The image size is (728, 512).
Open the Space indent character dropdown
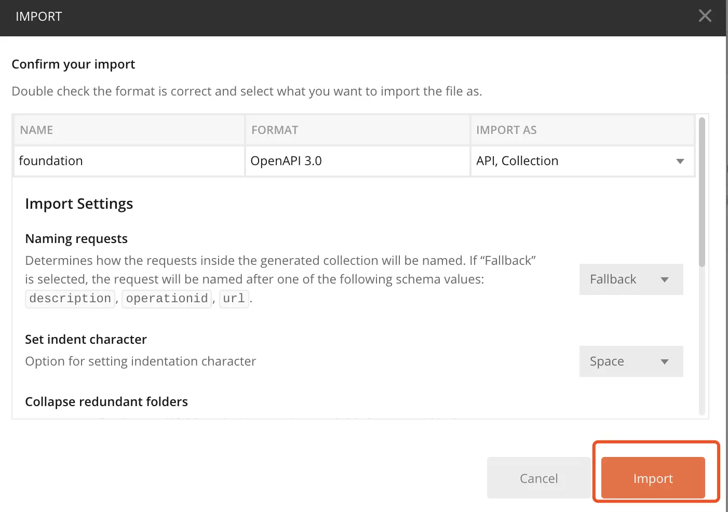tap(631, 361)
